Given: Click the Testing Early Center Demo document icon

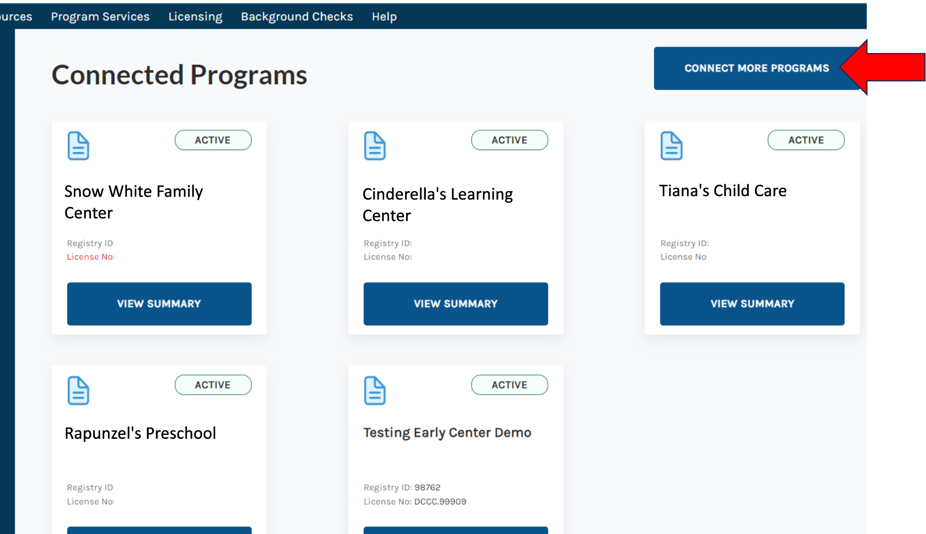Looking at the screenshot, I should point(375,390).
